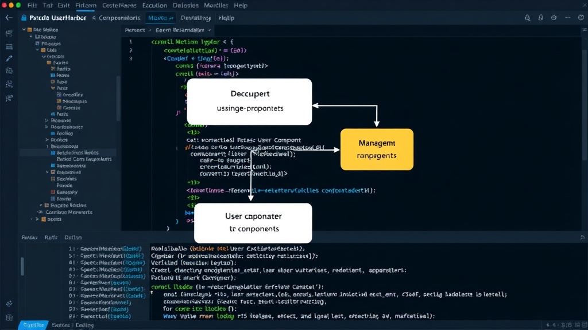Click the 'Patcda UserHarbor' project title
Image resolution: width=588 pixels, height=330 pixels.
[58, 18]
